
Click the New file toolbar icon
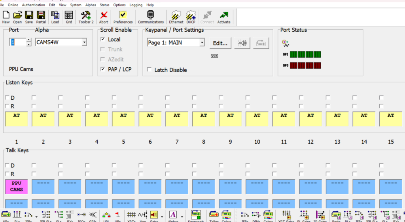pos(6,17)
